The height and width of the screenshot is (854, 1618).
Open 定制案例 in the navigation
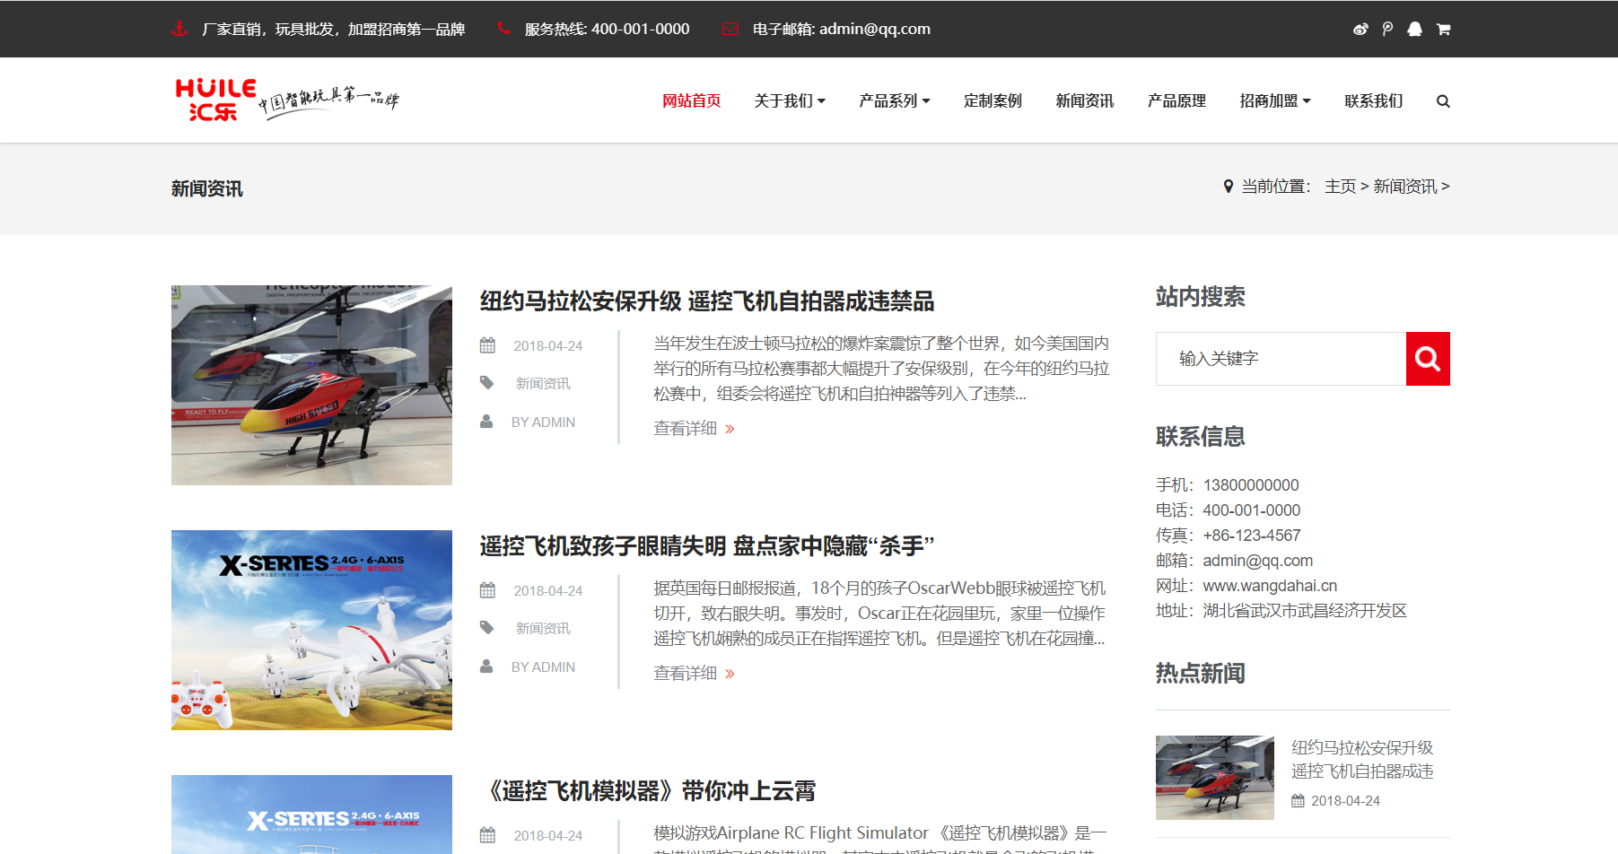tap(993, 101)
